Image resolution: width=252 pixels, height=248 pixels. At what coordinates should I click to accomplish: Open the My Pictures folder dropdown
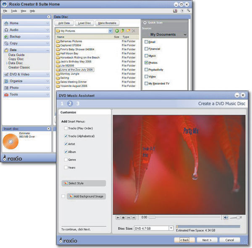click(110, 31)
